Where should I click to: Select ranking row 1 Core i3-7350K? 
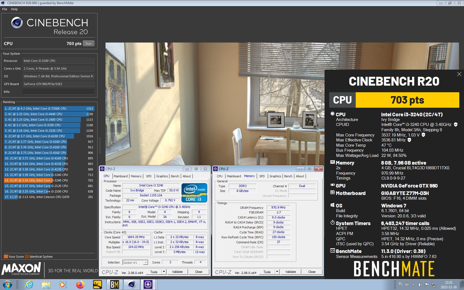click(49, 109)
